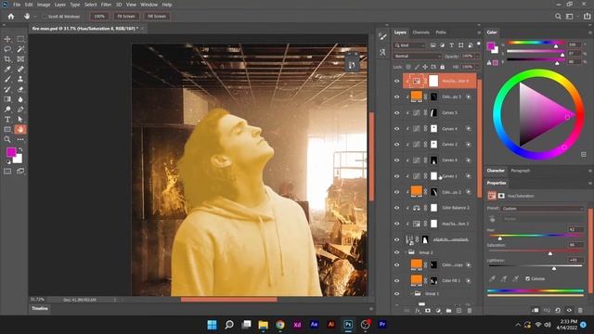594x334 pixels.
Task: Open the Layers panel options menu
Action: tap(479, 33)
